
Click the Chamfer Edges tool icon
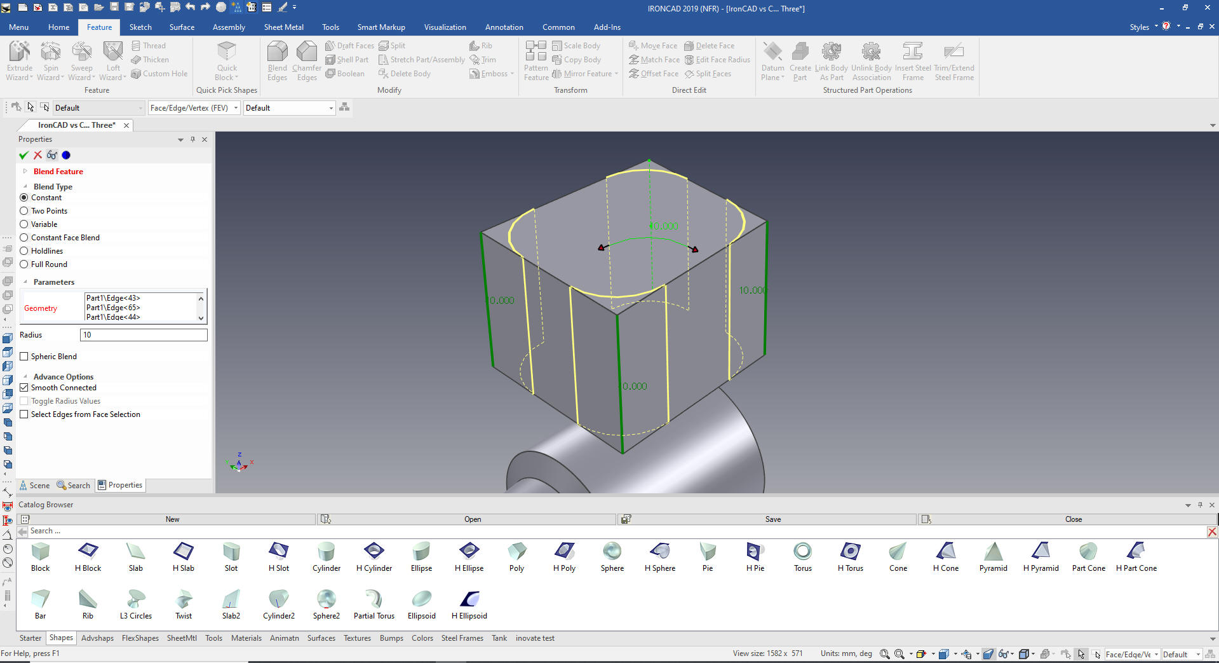(x=306, y=52)
